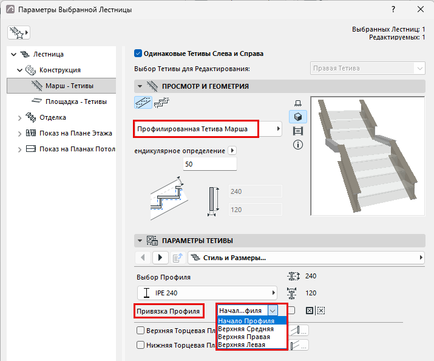Collapse the ПАРАМЕТРЫ ТЕТИВЫ section
Image resolution: width=434 pixels, height=361 pixels.
(x=140, y=241)
